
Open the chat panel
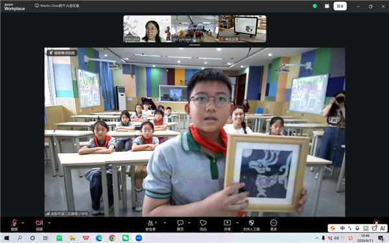(x=180, y=225)
